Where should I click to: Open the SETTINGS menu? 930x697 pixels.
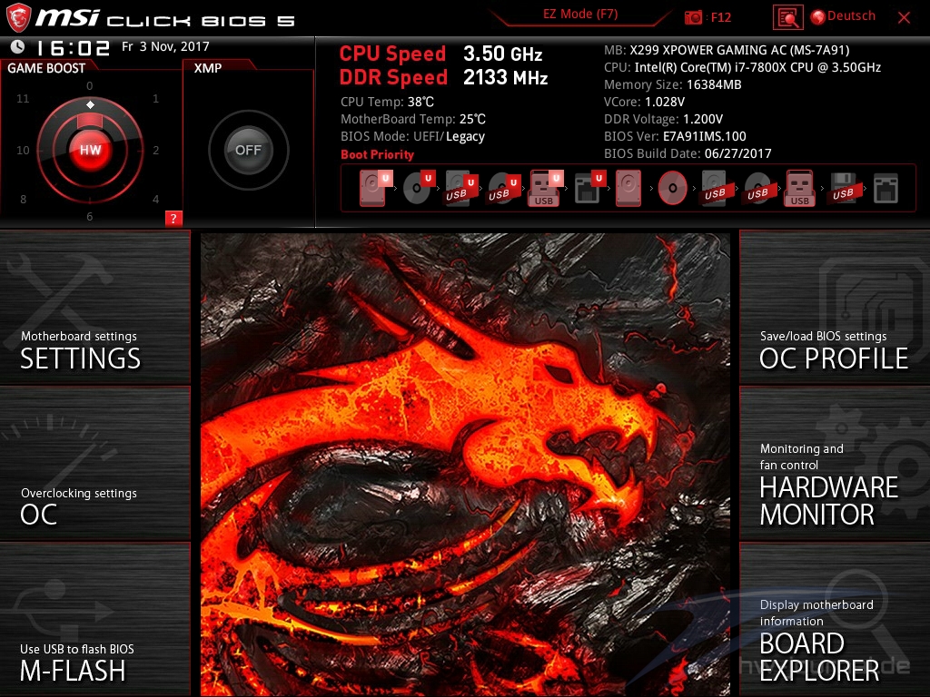coord(94,308)
